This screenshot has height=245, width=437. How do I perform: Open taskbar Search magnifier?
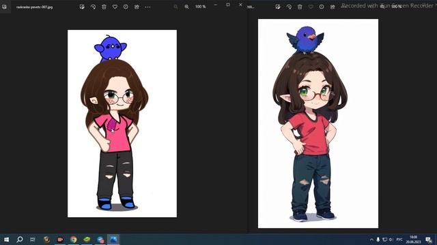[20, 239]
